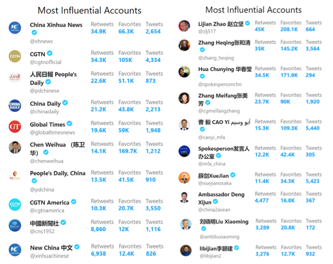Click the verified badge beside libijian

click(237, 248)
